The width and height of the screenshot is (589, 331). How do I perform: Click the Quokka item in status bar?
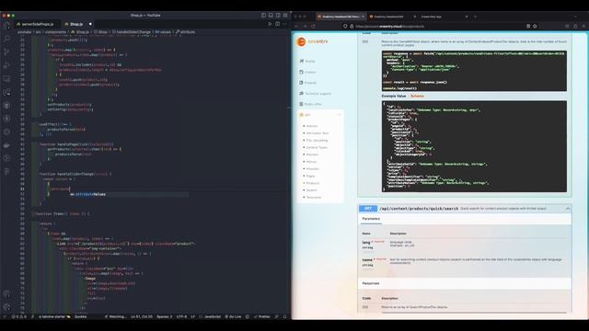coord(80,316)
